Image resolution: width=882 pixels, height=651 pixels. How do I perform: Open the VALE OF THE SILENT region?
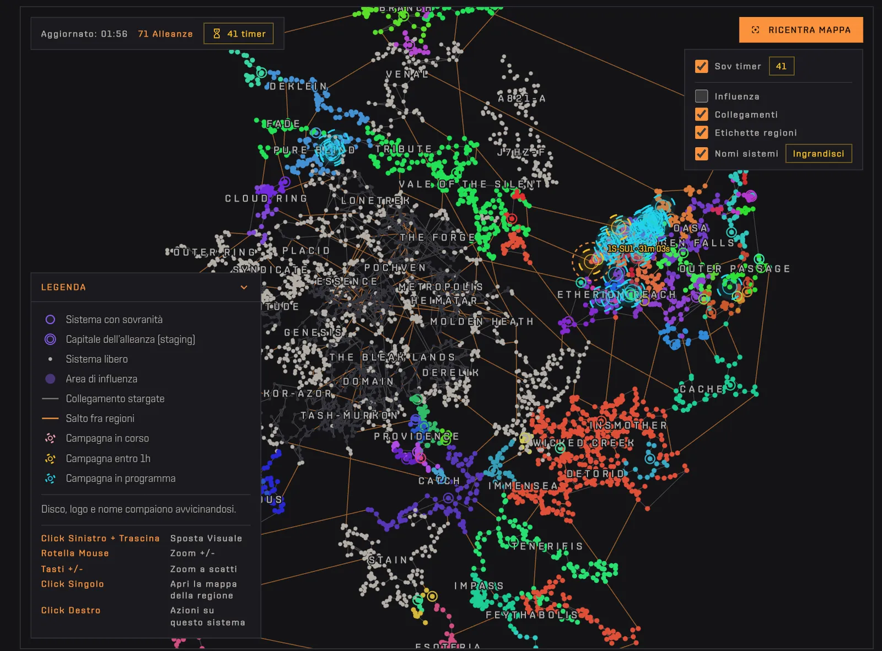pos(470,184)
